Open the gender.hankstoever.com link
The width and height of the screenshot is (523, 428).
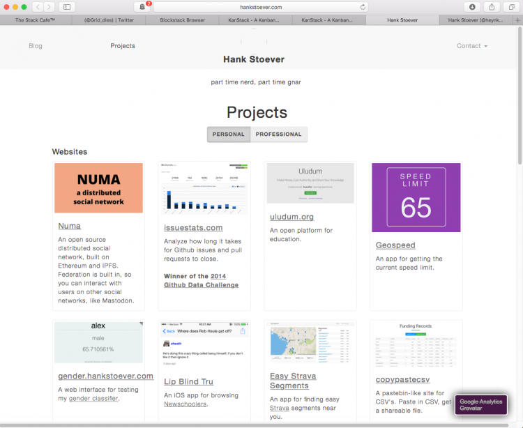click(106, 376)
